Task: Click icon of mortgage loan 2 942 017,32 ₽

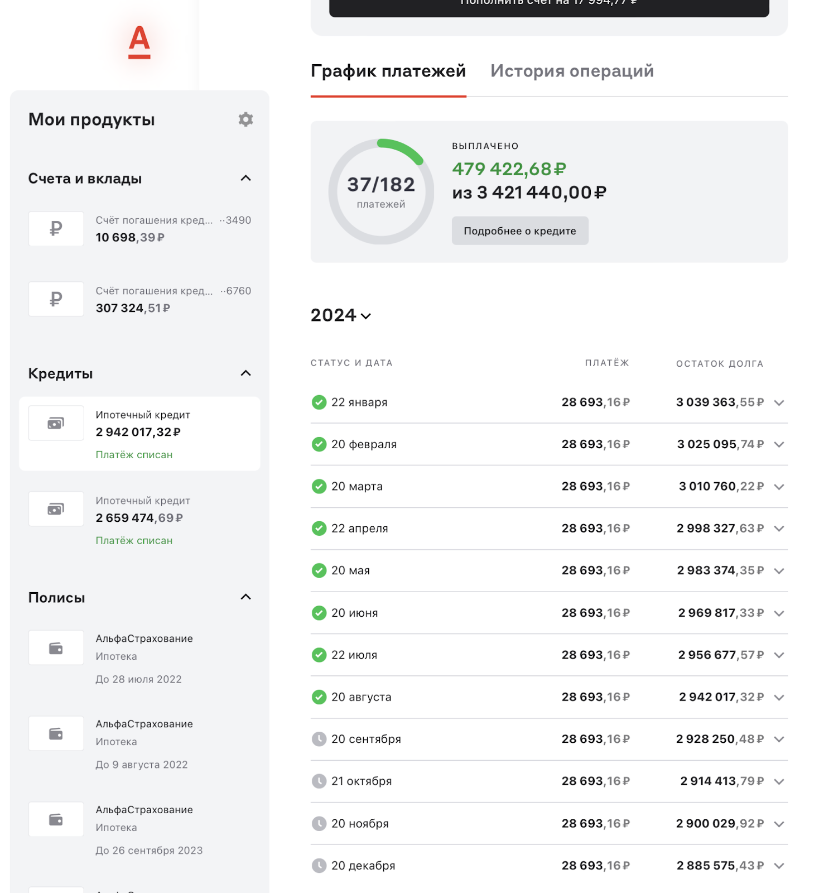Action: click(56, 423)
